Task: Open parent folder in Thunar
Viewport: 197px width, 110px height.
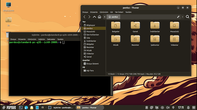Action: [94, 17]
